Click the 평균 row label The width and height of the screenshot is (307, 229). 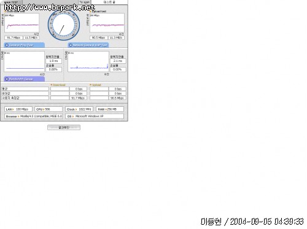(25, 89)
